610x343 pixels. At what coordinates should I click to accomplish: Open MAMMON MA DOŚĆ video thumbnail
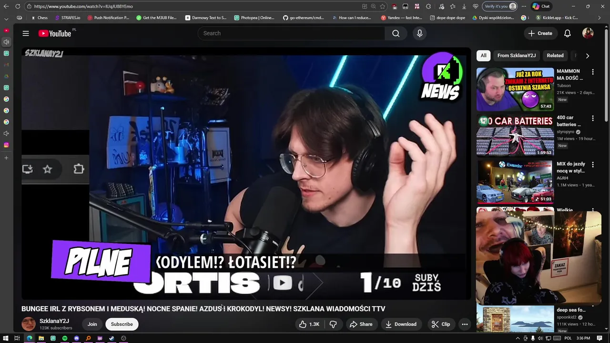click(x=515, y=89)
